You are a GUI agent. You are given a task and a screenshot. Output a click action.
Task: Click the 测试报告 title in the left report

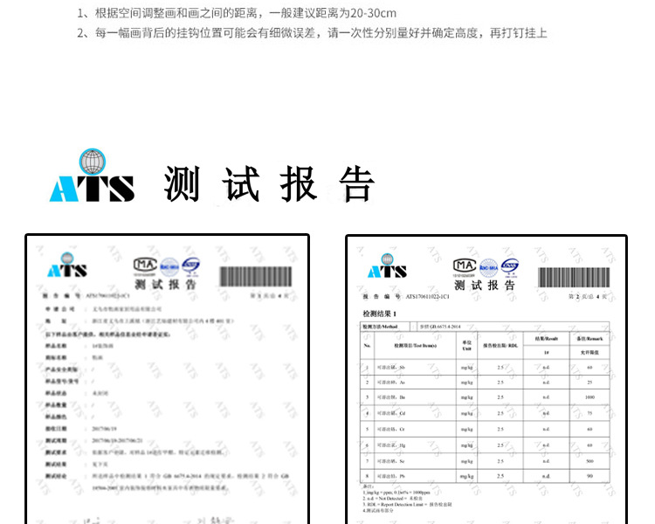[165, 285]
